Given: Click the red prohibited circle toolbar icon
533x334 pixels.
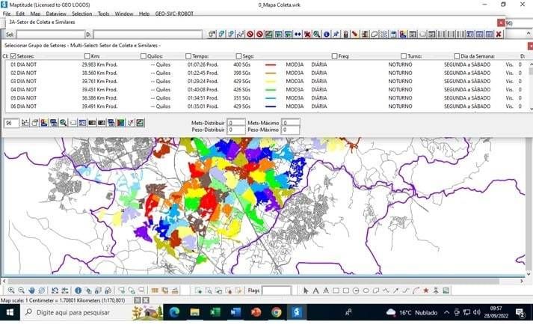Looking at the screenshot, I should click(x=250, y=34).
